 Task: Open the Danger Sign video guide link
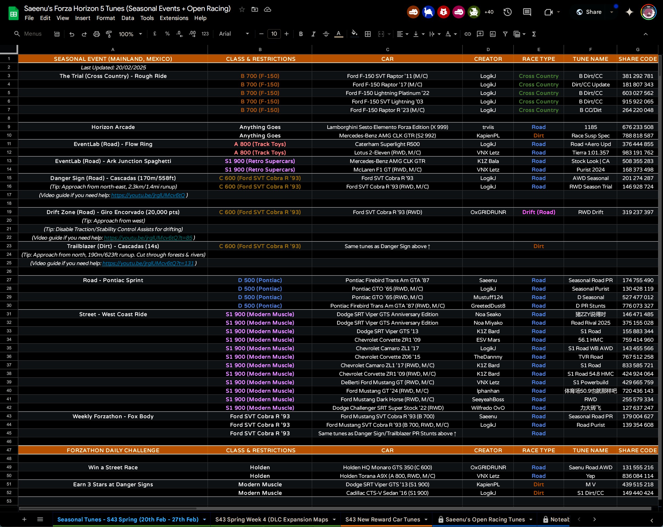point(148,195)
